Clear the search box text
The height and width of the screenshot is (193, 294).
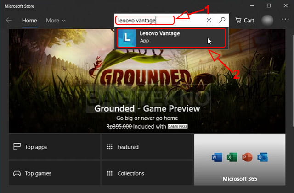pyautogui.click(x=209, y=20)
